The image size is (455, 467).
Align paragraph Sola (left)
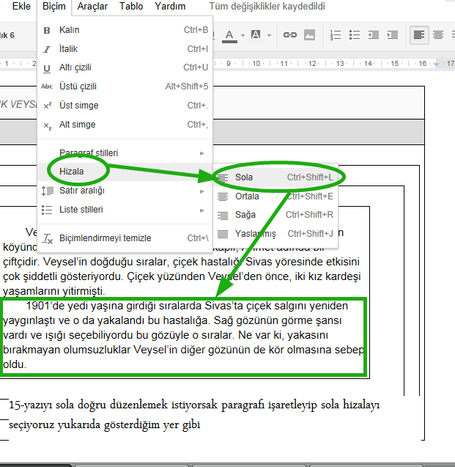click(x=275, y=177)
